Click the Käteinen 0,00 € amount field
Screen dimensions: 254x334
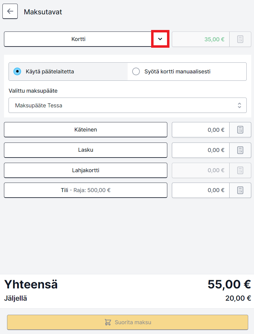(201, 130)
